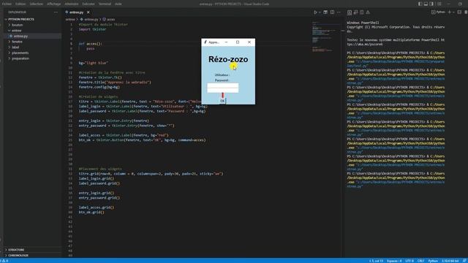Click code line 'def acces():'
Image resolution: width=468 pixels, height=263 pixels.
pos(90,44)
